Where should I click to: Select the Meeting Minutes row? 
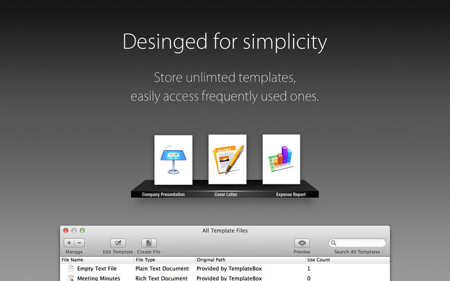point(225,278)
